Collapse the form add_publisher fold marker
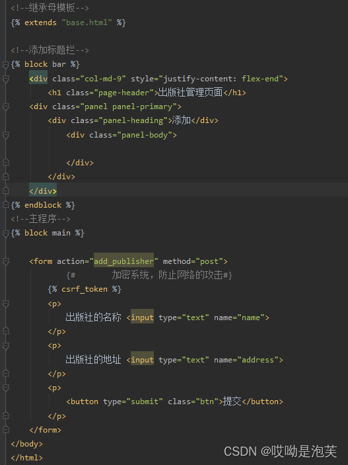The height and width of the screenshot is (465, 348). coord(6,261)
